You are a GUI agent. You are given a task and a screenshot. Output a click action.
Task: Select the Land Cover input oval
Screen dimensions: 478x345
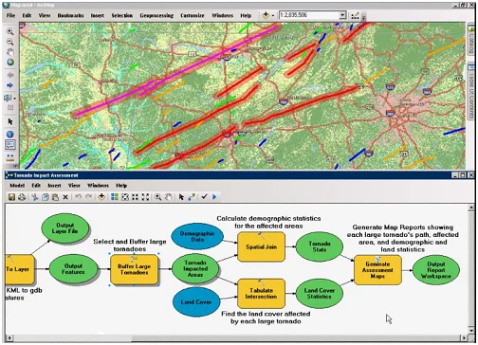196,302
